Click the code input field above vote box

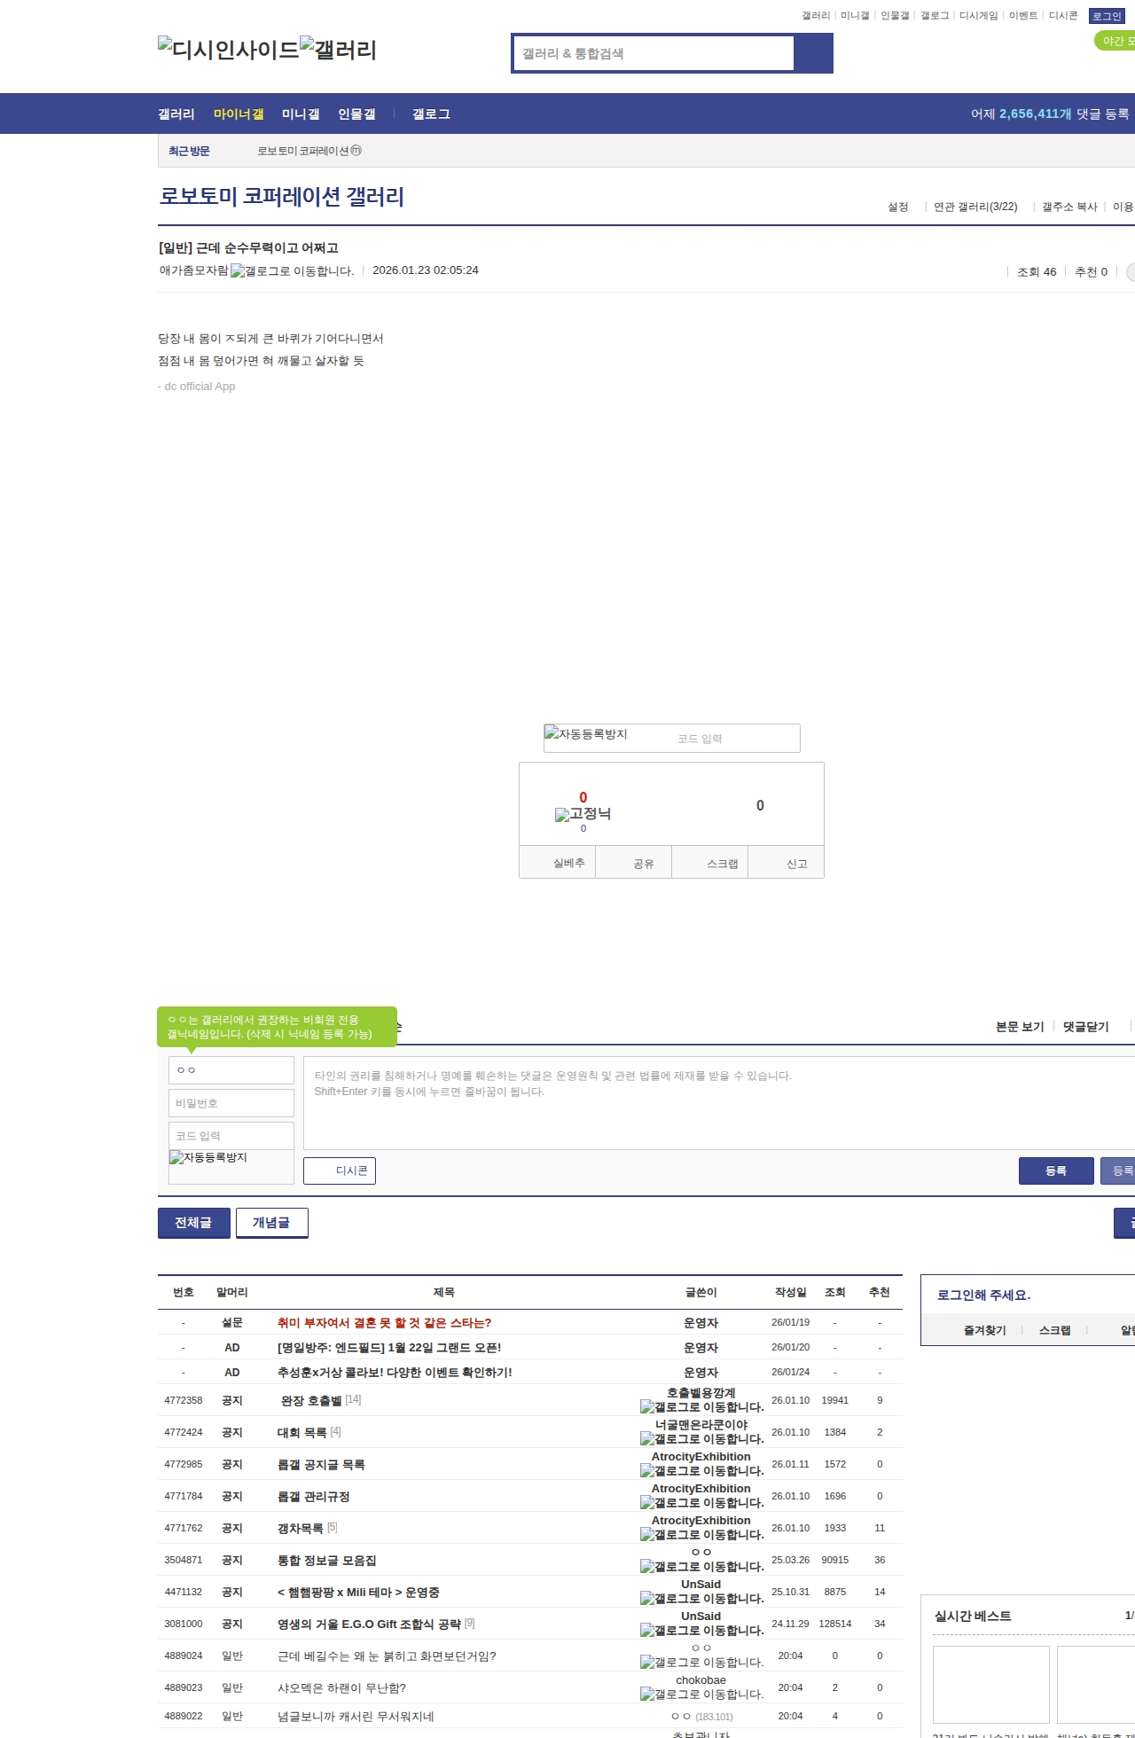click(x=734, y=739)
